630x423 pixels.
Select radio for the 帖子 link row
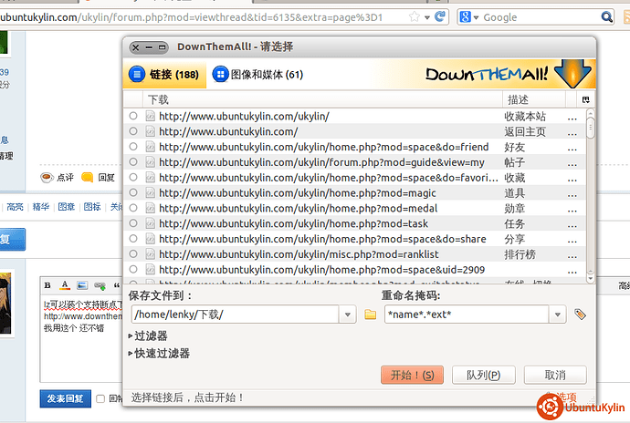pos(133,161)
